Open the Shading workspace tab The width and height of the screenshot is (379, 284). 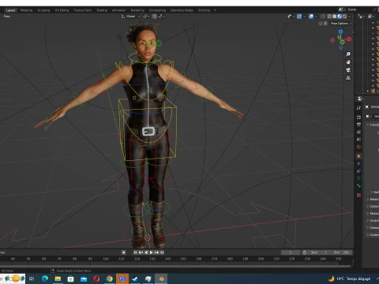[x=102, y=10]
